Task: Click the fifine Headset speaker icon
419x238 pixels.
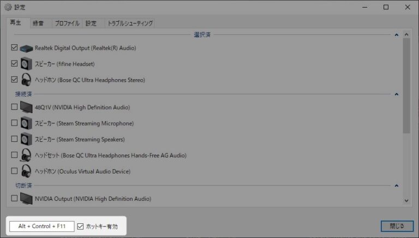Action: 27,64
